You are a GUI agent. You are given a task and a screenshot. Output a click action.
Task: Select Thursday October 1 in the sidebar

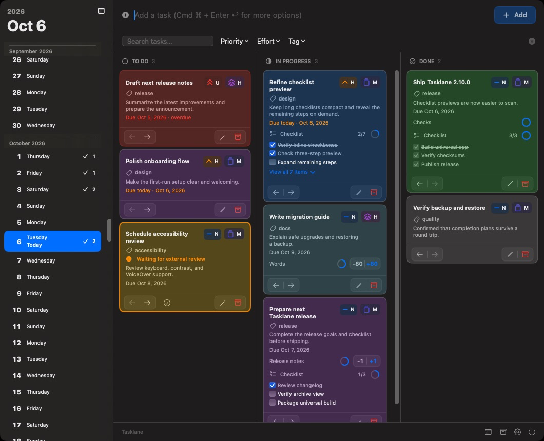click(x=53, y=157)
